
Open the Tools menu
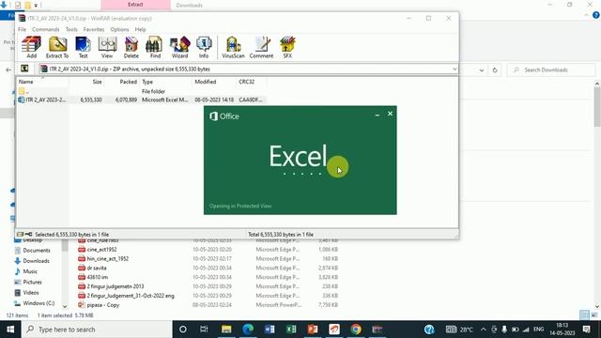tap(71, 29)
